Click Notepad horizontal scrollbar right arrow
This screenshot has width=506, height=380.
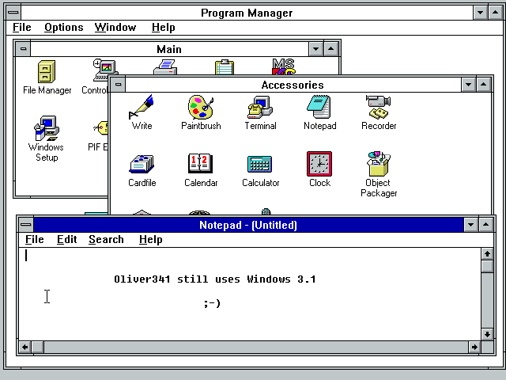[474, 348]
